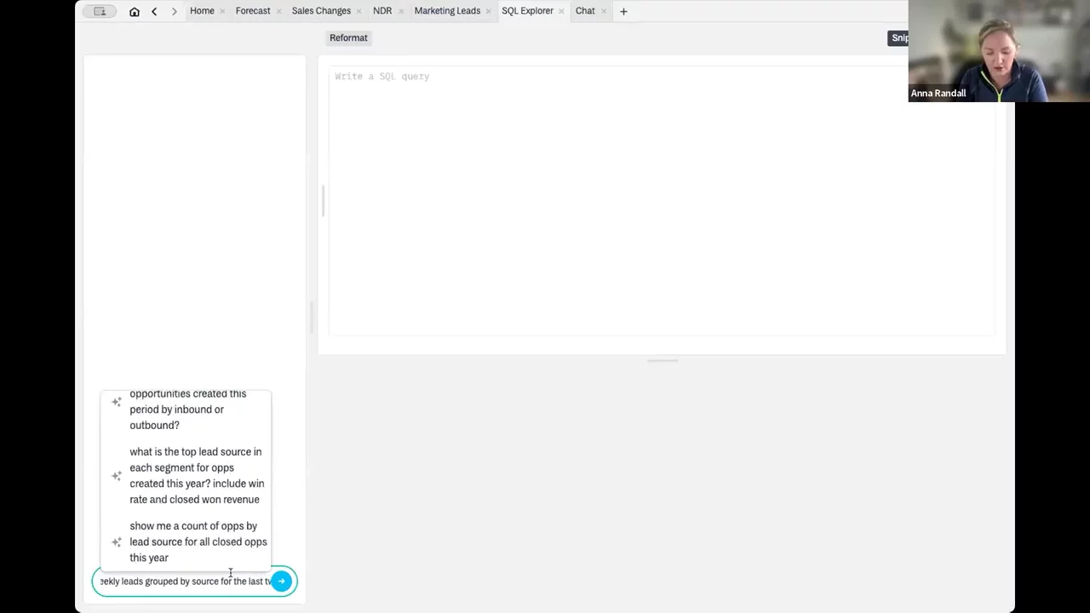
Task: Choose the inbound or outbound opportunities suggestion
Action: [187, 410]
